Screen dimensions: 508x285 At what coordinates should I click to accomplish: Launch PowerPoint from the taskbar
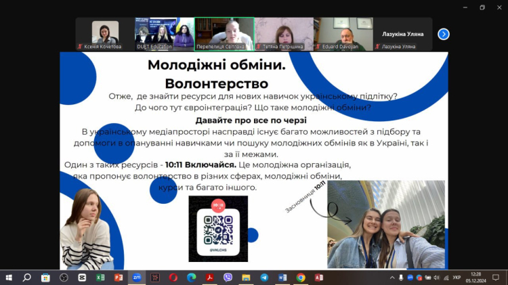(x=119, y=277)
